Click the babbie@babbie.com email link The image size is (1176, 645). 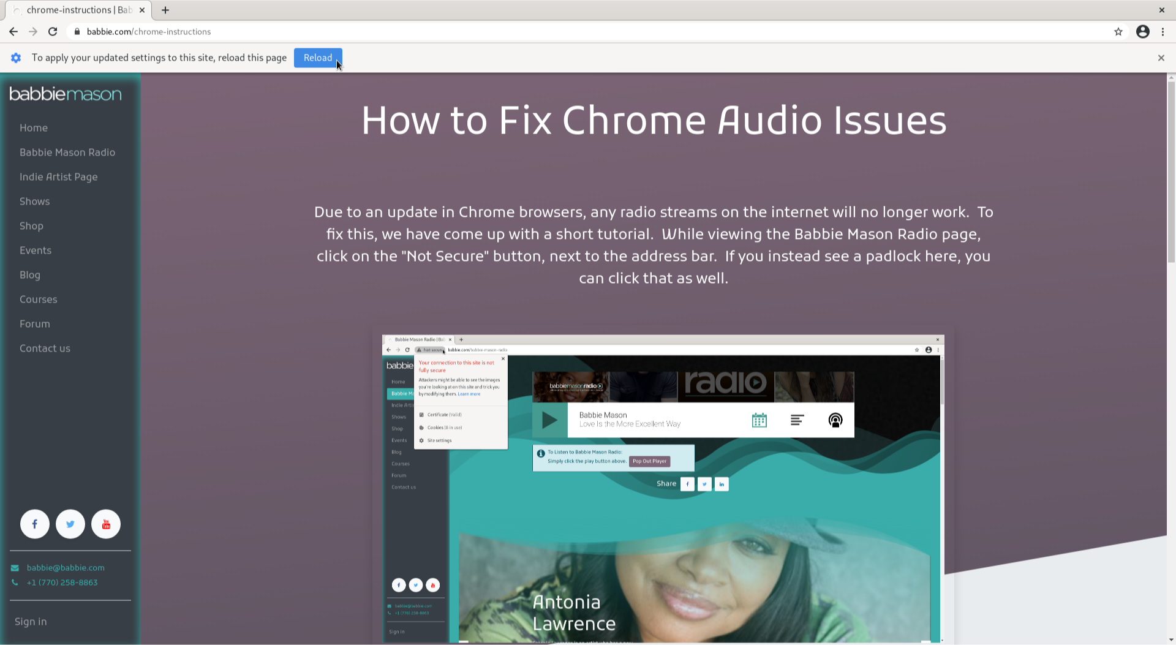click(x=66, y=568)
